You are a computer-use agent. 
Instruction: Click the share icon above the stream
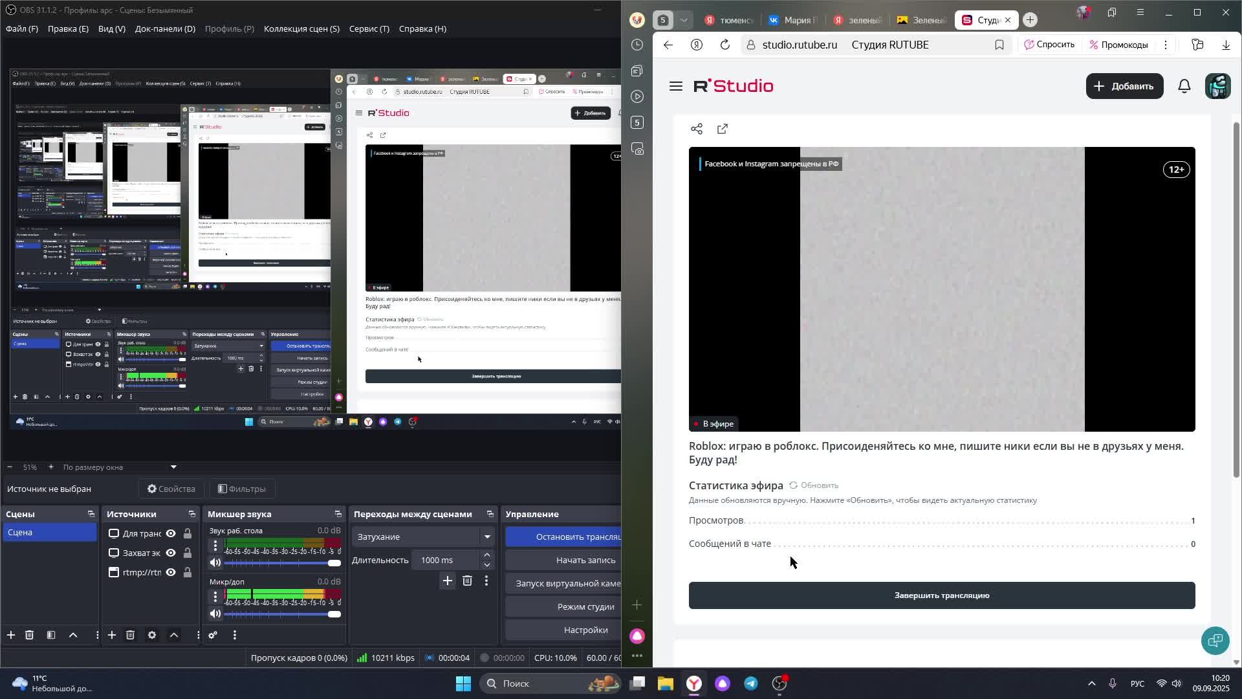697,129
